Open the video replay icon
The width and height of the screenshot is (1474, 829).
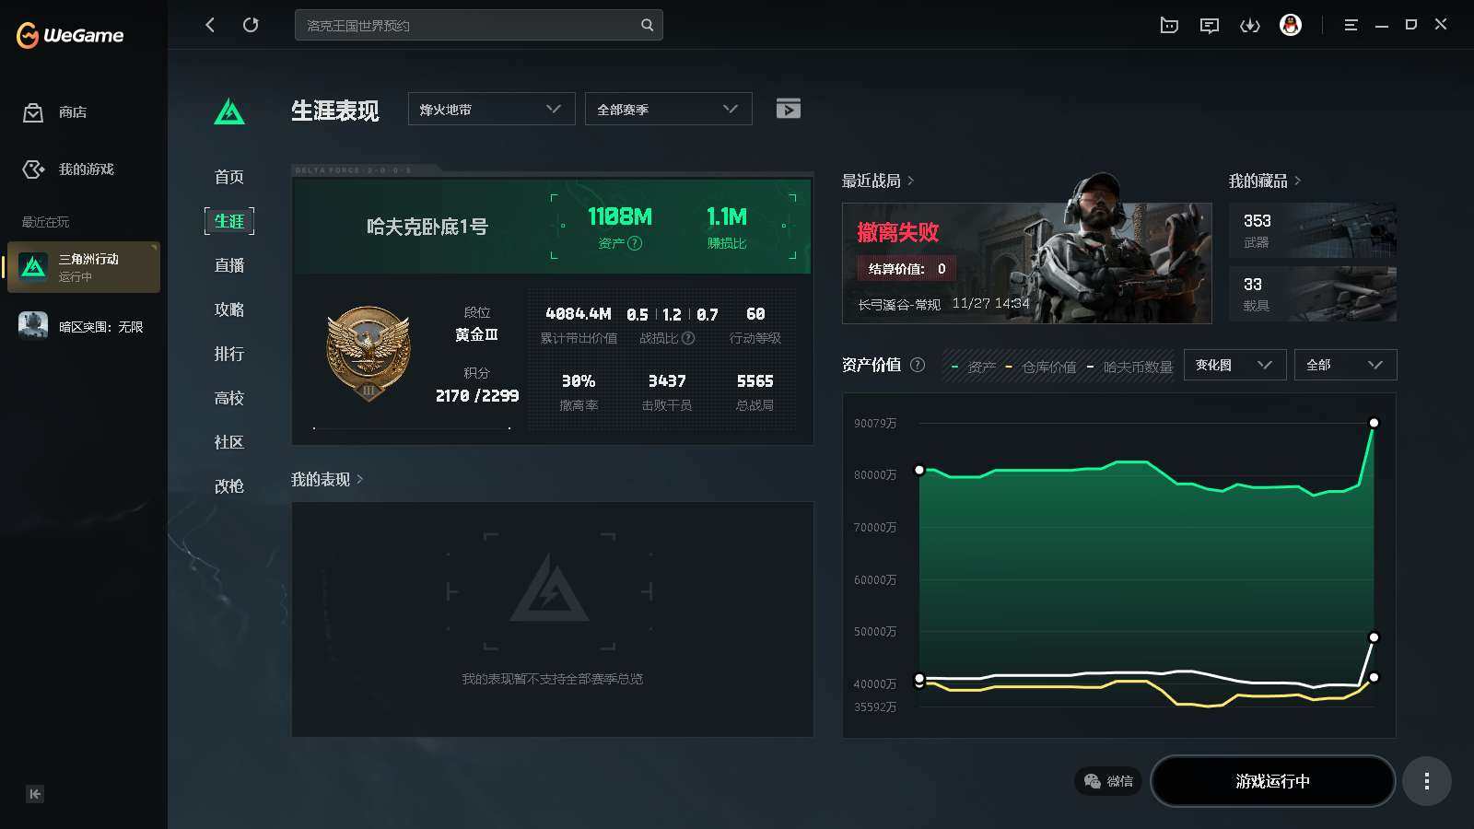click(789, 109)
